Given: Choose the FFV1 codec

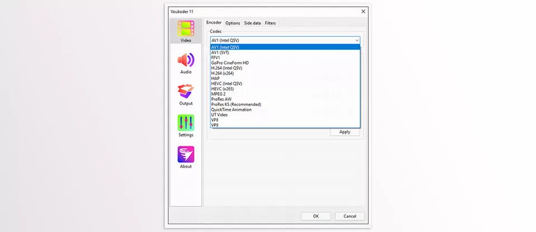Looking at the screenshot, I should 285,58.
